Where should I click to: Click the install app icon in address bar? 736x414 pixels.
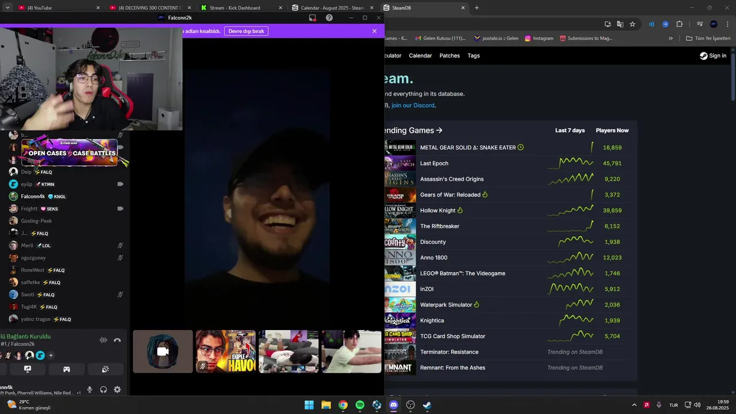tap(608, 24)
